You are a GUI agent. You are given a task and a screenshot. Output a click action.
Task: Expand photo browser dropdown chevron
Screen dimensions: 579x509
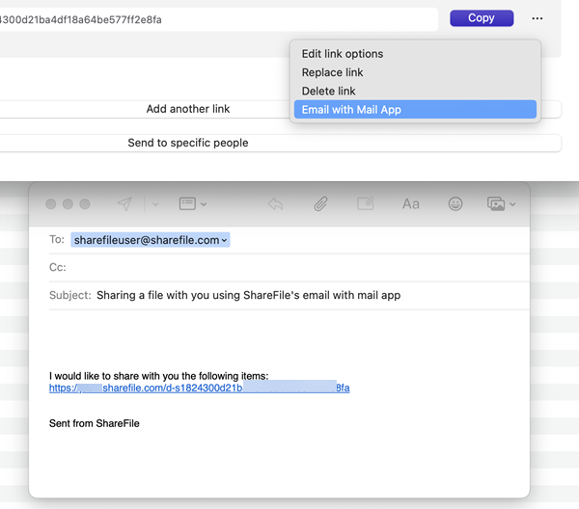click(512, 204)
